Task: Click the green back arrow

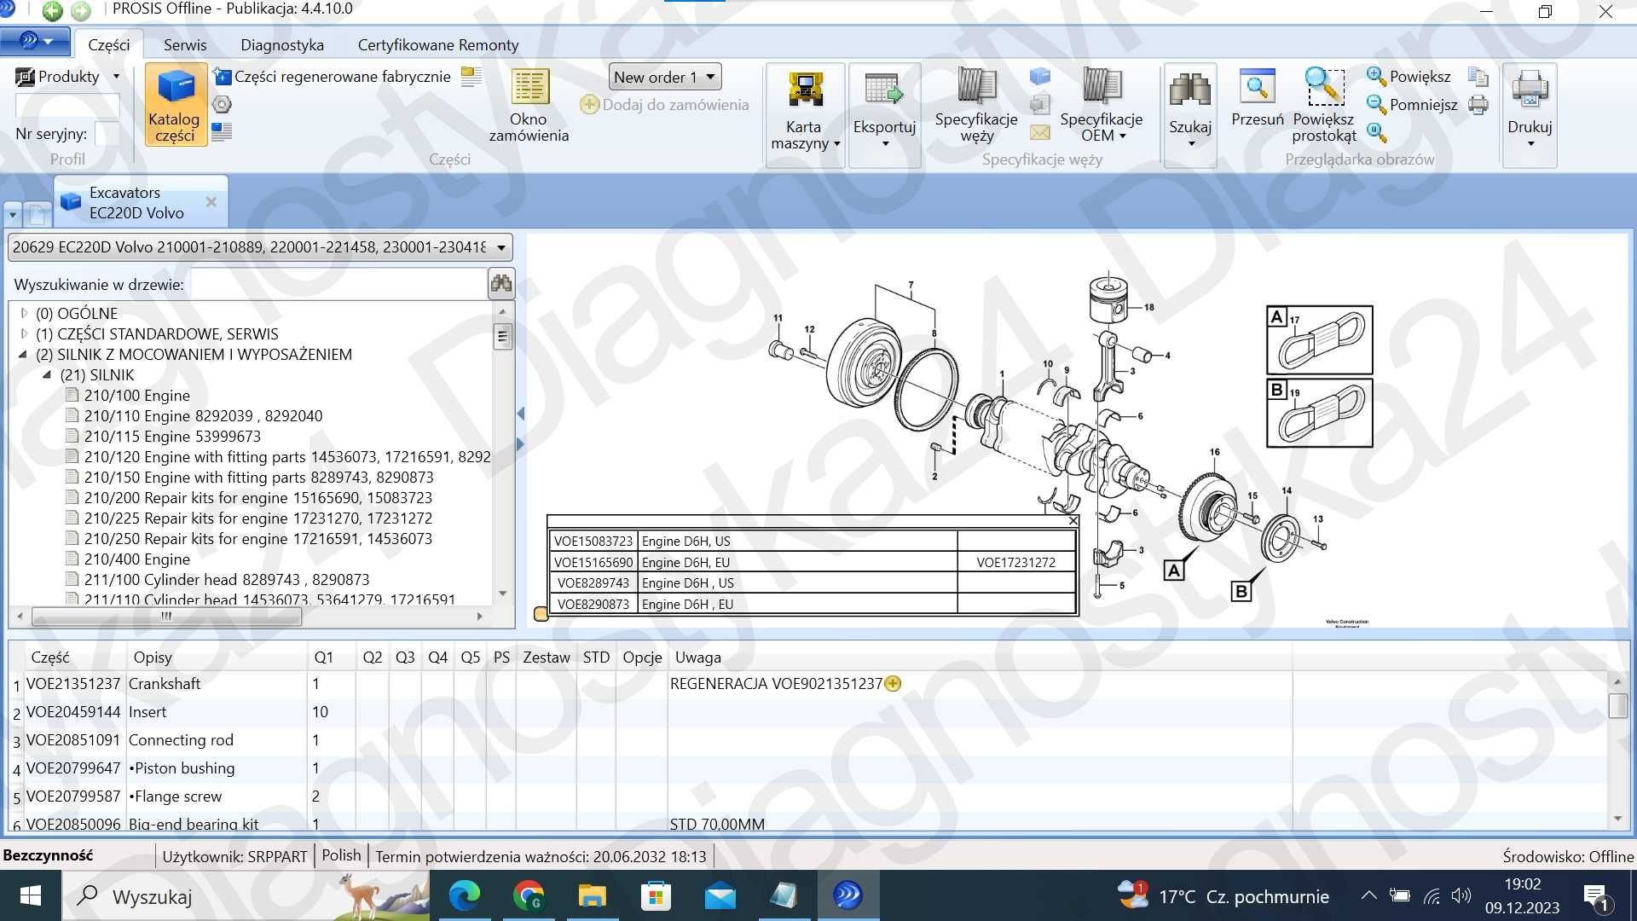Action: click(52, 11)
